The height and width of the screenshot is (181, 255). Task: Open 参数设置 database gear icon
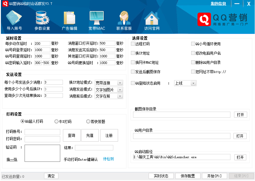coord(42,18)
